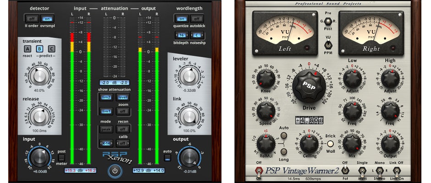Click the Speed knob

click(x=265, y=110)
